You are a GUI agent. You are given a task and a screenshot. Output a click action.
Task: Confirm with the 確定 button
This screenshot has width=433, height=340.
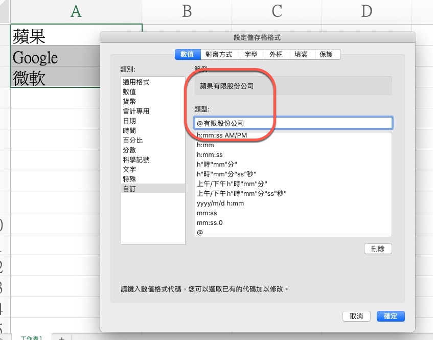point(391,316)
